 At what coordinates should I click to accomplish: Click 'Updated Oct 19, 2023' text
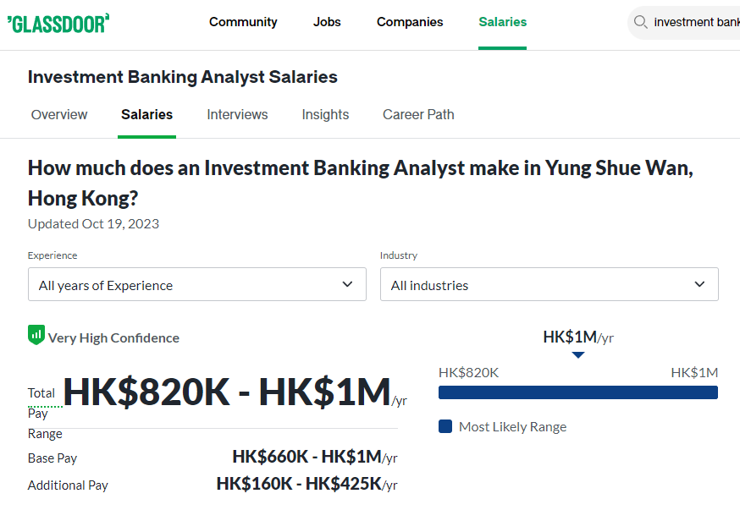[x=93, y=224]
